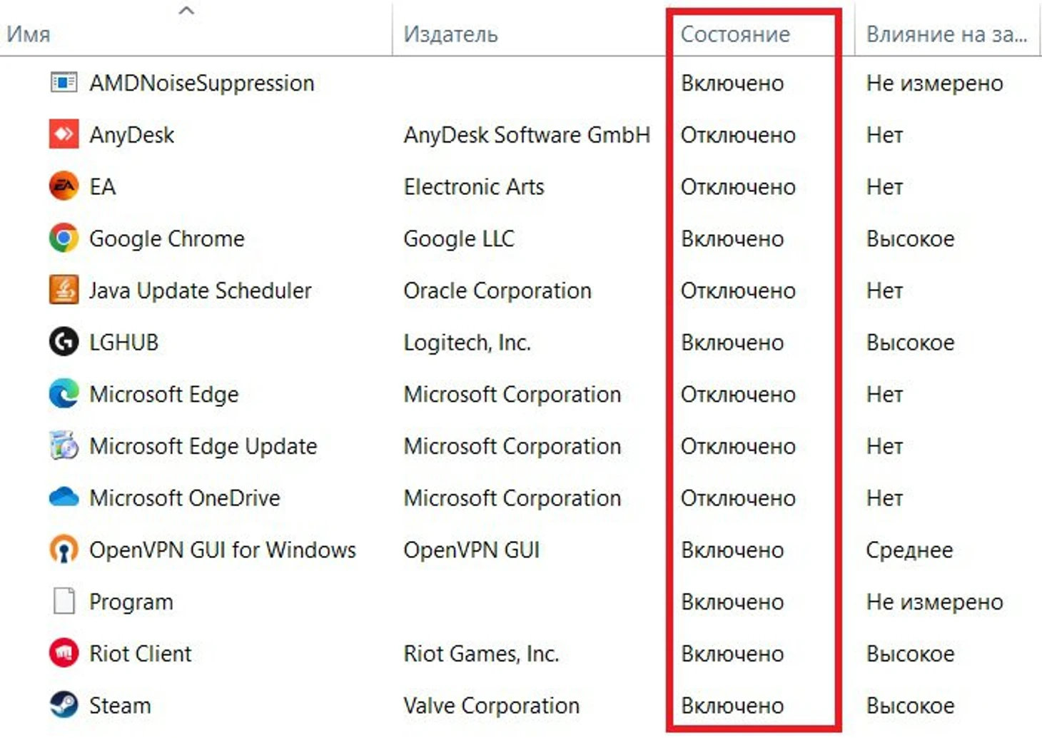Click the LGHUB Logitech icon
The width and height of the screenshot is (1042, 738).
64,342
